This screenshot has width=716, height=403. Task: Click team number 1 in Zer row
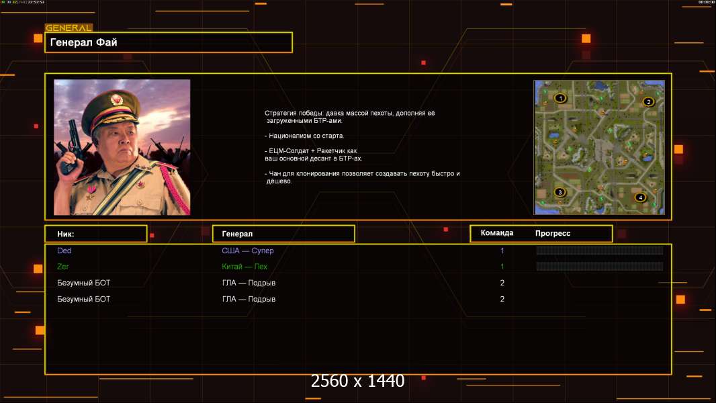coord(502,267)
